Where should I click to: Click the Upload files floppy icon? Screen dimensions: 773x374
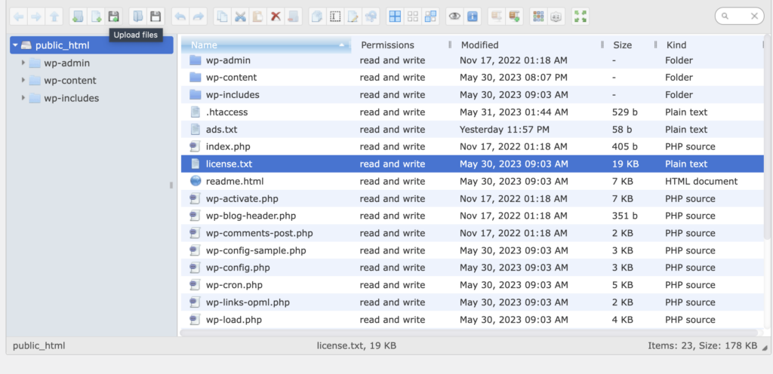tap(113, 17)
